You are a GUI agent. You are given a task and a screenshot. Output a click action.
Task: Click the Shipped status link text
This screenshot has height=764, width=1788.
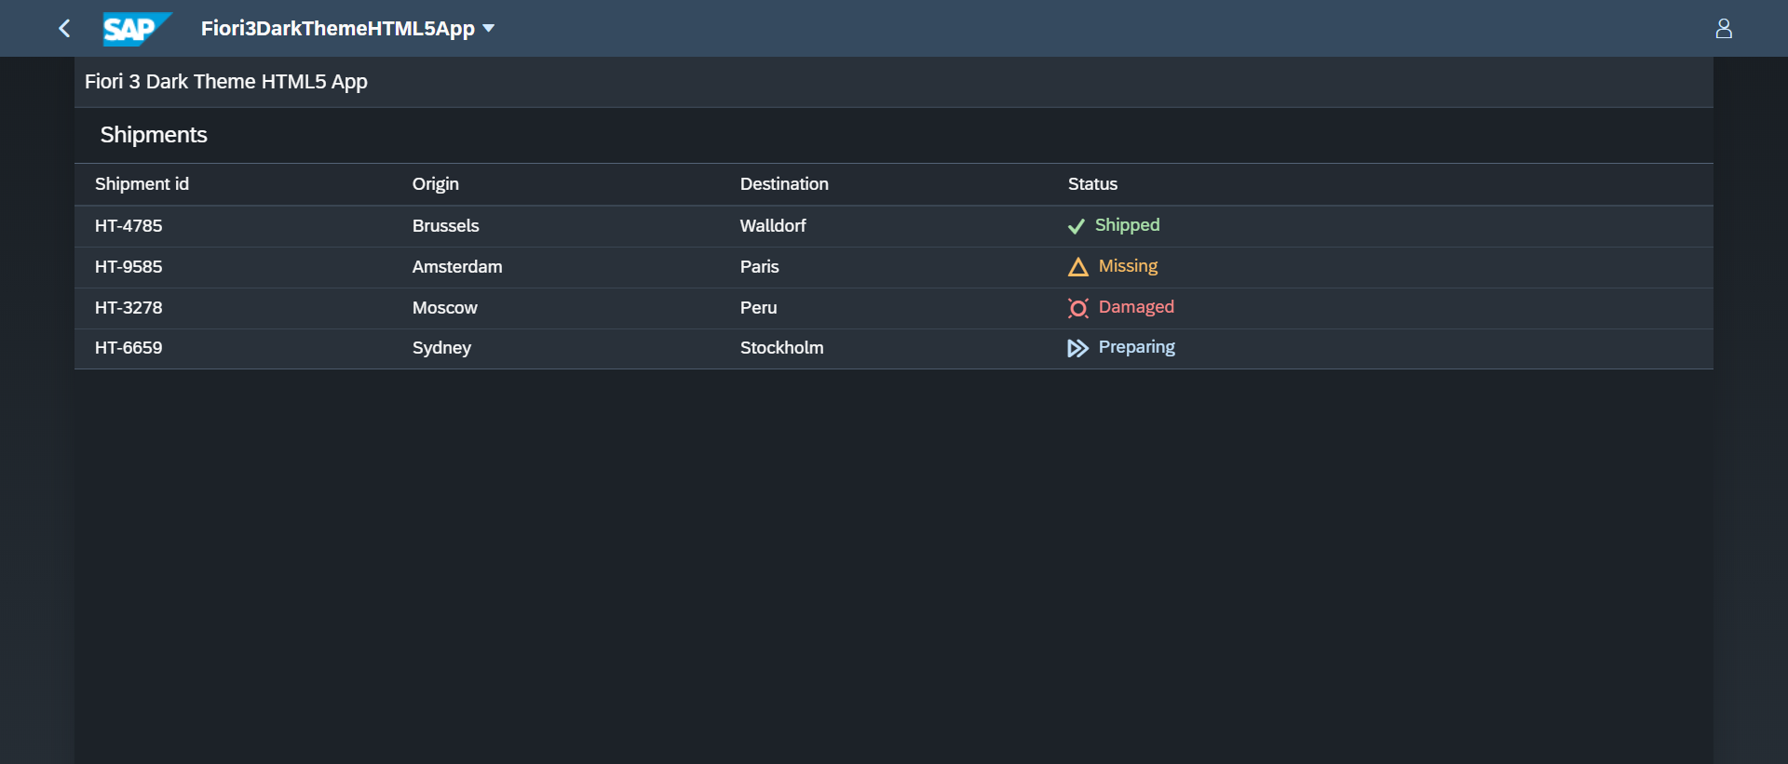[1127, 225]
